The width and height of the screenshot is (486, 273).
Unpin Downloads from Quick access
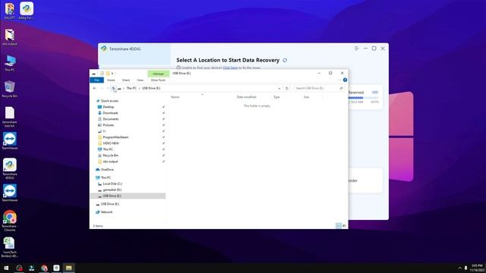pyautogui.click(x=163, y=113)
